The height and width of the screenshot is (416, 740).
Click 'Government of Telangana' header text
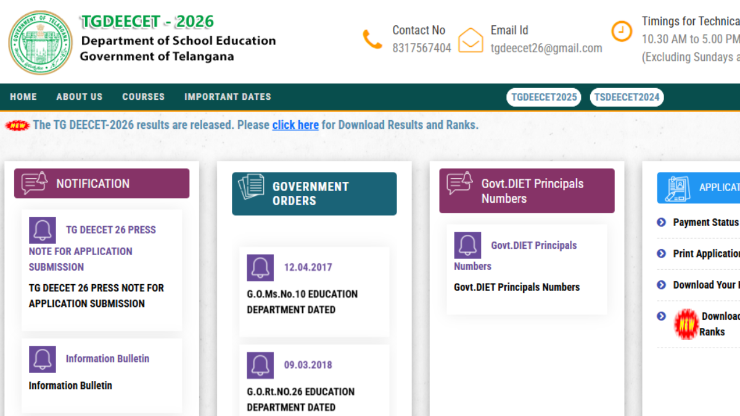click(157, 56)
